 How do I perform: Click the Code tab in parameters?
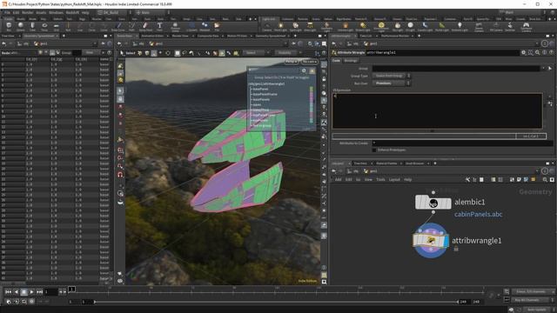[336, 61]
